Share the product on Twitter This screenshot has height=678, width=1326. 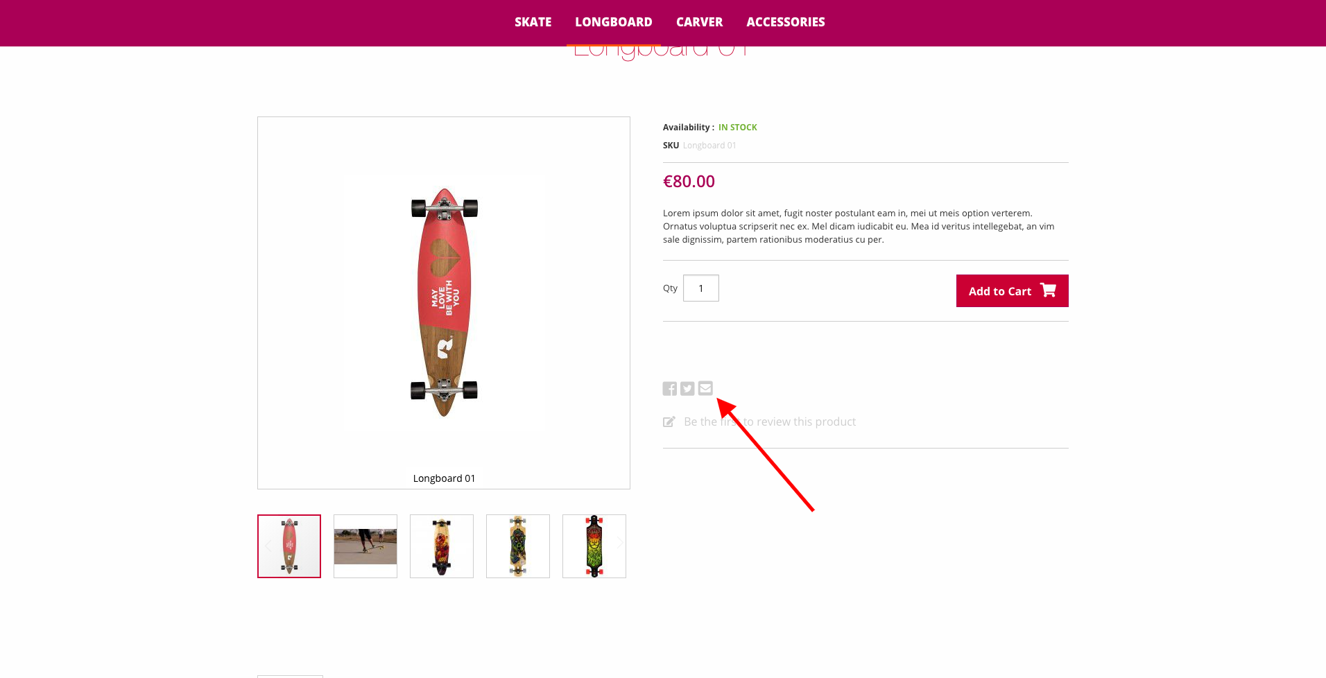pos(687,388)
